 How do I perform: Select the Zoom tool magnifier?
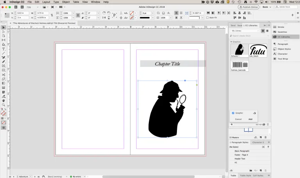4,105
